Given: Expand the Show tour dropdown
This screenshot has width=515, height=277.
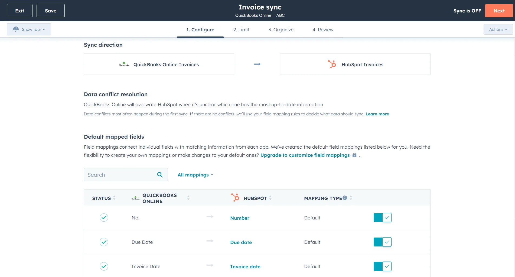Looking at the screenshot, I should point(29,29).
